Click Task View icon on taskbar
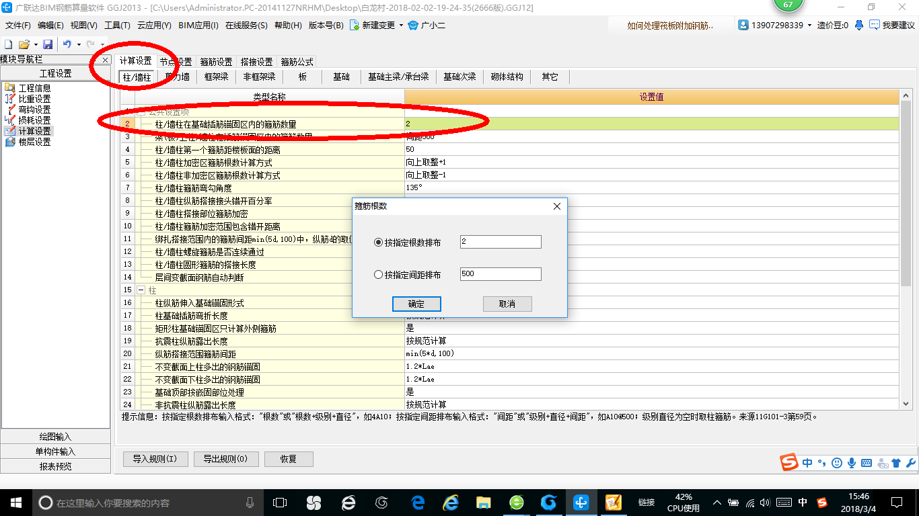Image resolution: width=919 pixels, height=516 pixels. point(280,503)
